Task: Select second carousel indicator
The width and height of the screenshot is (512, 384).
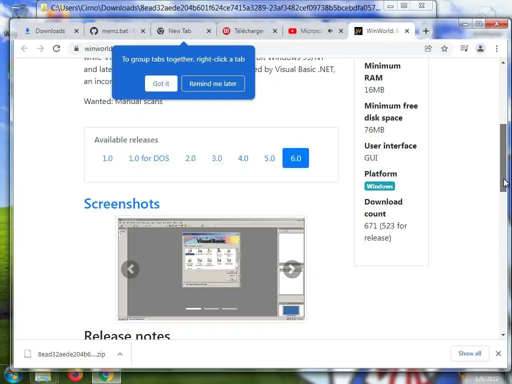Action: click(211, 308)
